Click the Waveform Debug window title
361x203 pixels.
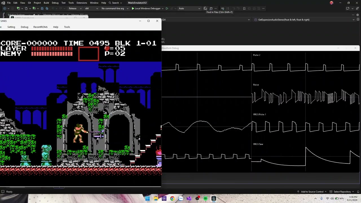pyautogui.click(x=170, y=48)
